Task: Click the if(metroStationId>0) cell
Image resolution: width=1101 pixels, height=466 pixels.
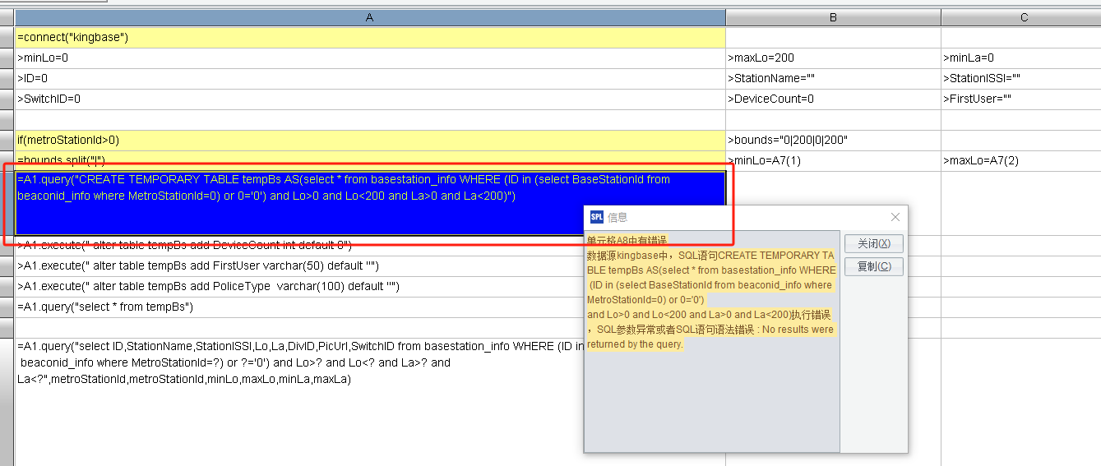Action: point(369,141)
